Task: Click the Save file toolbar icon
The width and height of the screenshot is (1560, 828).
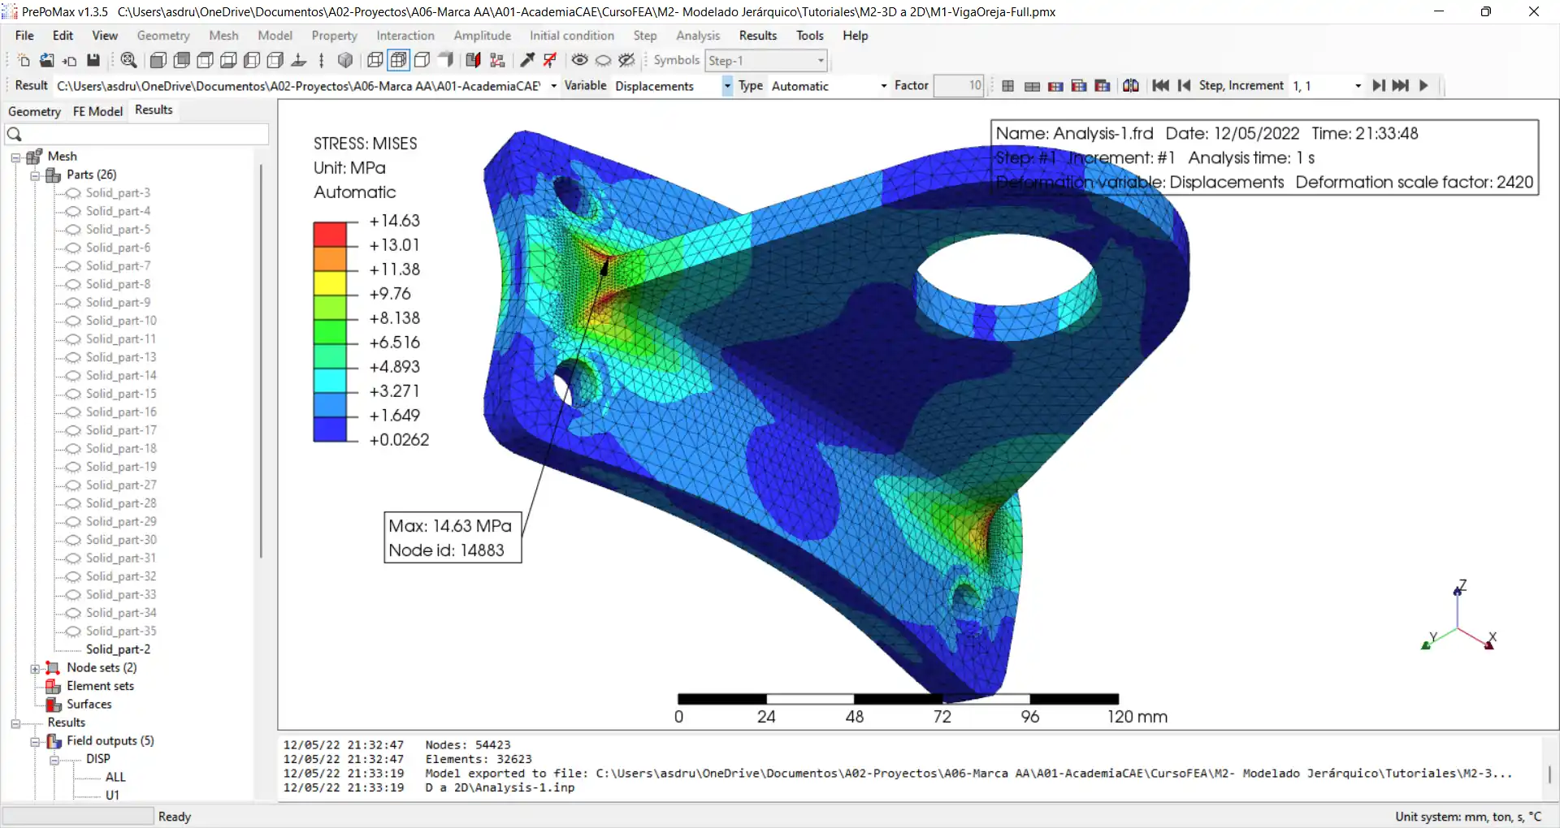Action: (93, 60)
